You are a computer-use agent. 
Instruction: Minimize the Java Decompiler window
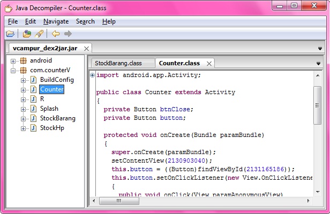coord(280,6)
